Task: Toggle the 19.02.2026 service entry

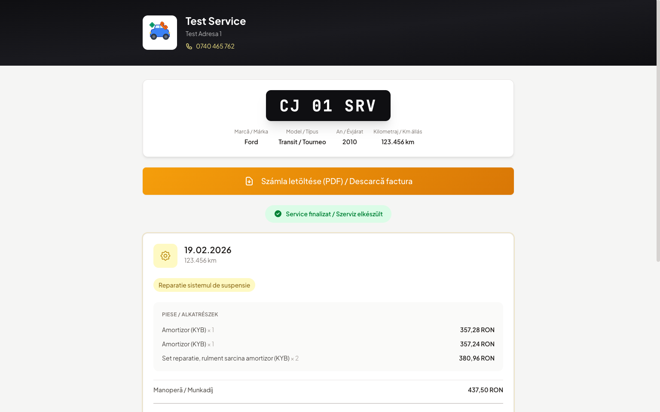Action: (208, 250)
